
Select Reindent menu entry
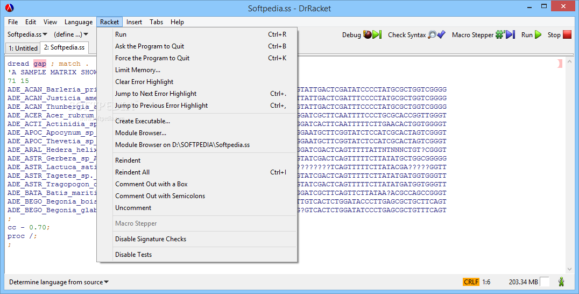197,160
